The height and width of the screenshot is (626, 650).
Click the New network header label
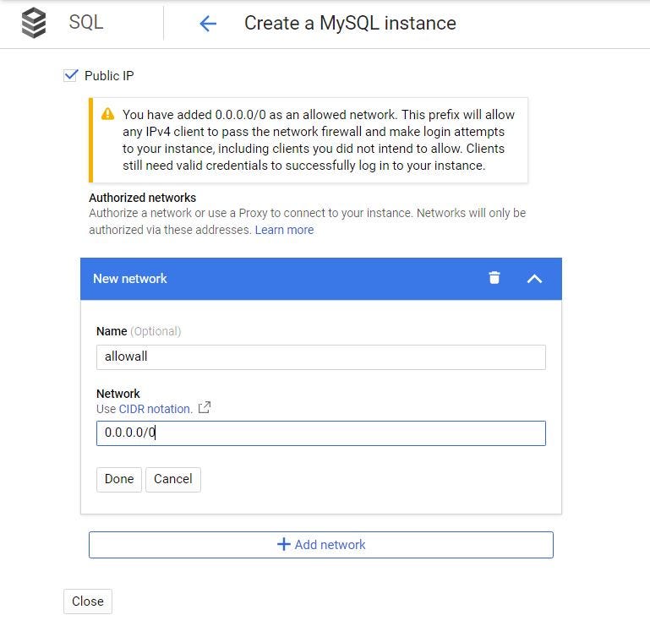tap(130, 279)
